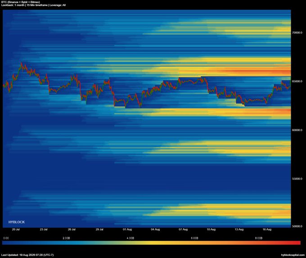
Task: Open the hyblockcapital.com link
Action: pyautogui.click(x=293, y=255)
